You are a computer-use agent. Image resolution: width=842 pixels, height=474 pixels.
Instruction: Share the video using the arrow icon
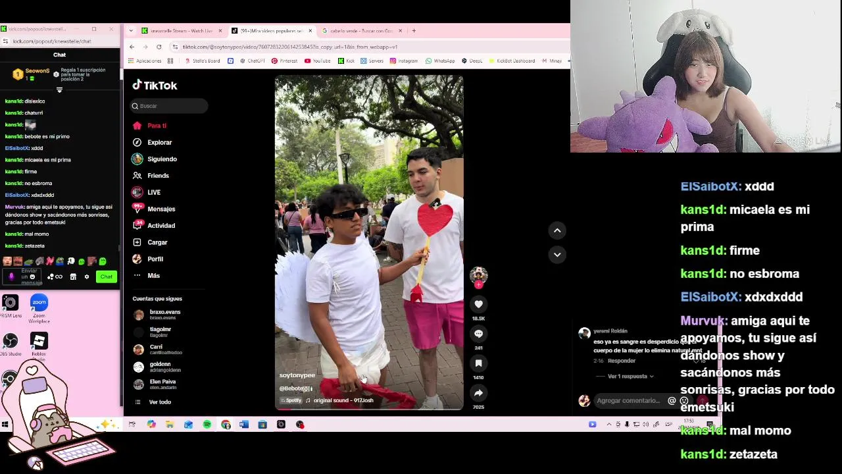pos(478,393)
